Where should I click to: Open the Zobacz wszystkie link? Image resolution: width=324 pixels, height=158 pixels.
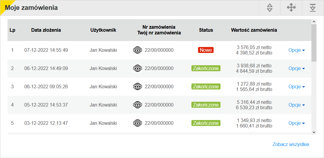[x=291, y=145]
